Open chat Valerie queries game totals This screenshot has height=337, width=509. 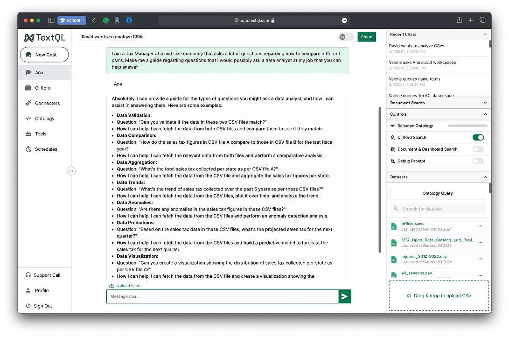click(x=438, y=82)
